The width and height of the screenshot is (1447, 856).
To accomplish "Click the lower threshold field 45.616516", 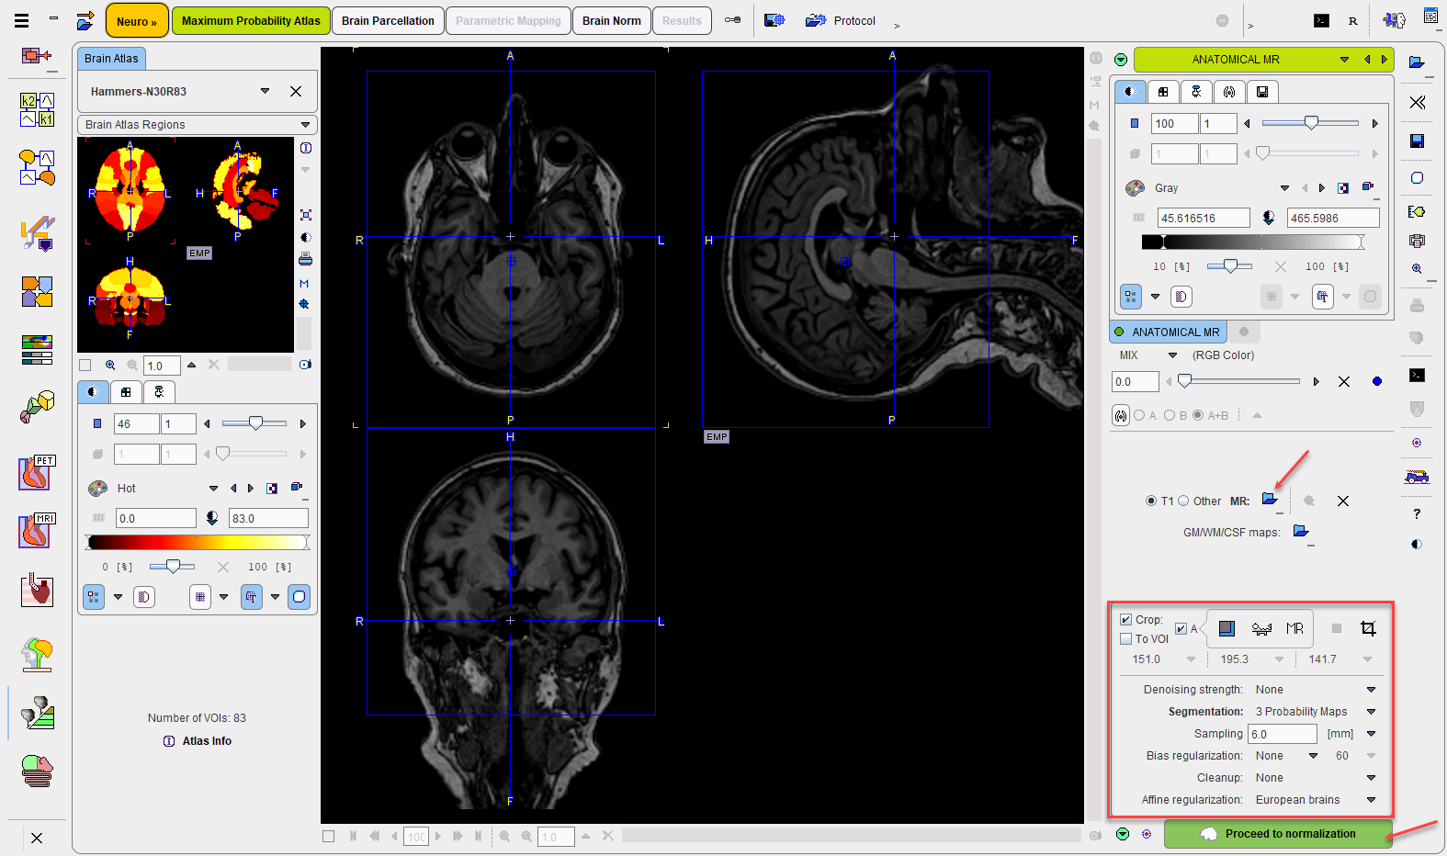I will (1204, 218).
